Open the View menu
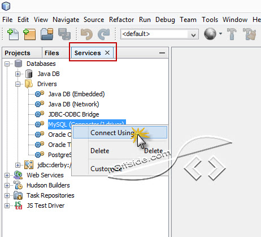The image size is (261, 237). (41, 20)
